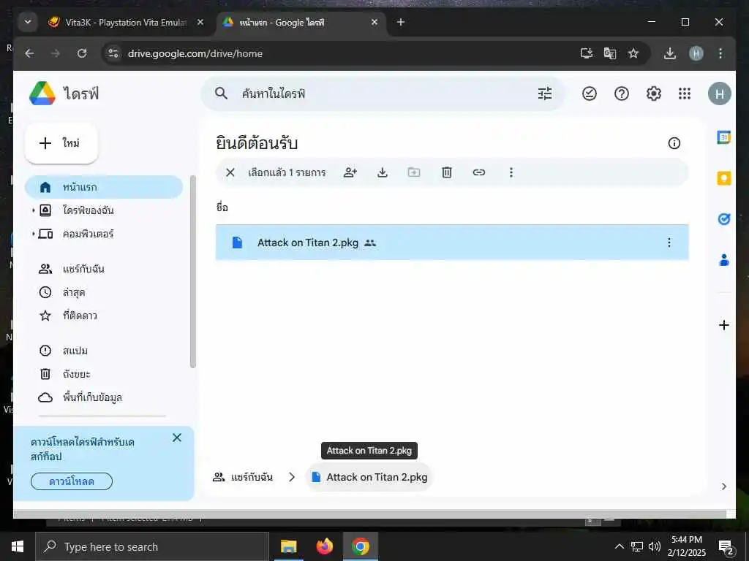This screenshot has width=749, height=561.
Task: Open three-dot menu on Attack on Titan 2.pkg row
Action: (x=669, y=243)
